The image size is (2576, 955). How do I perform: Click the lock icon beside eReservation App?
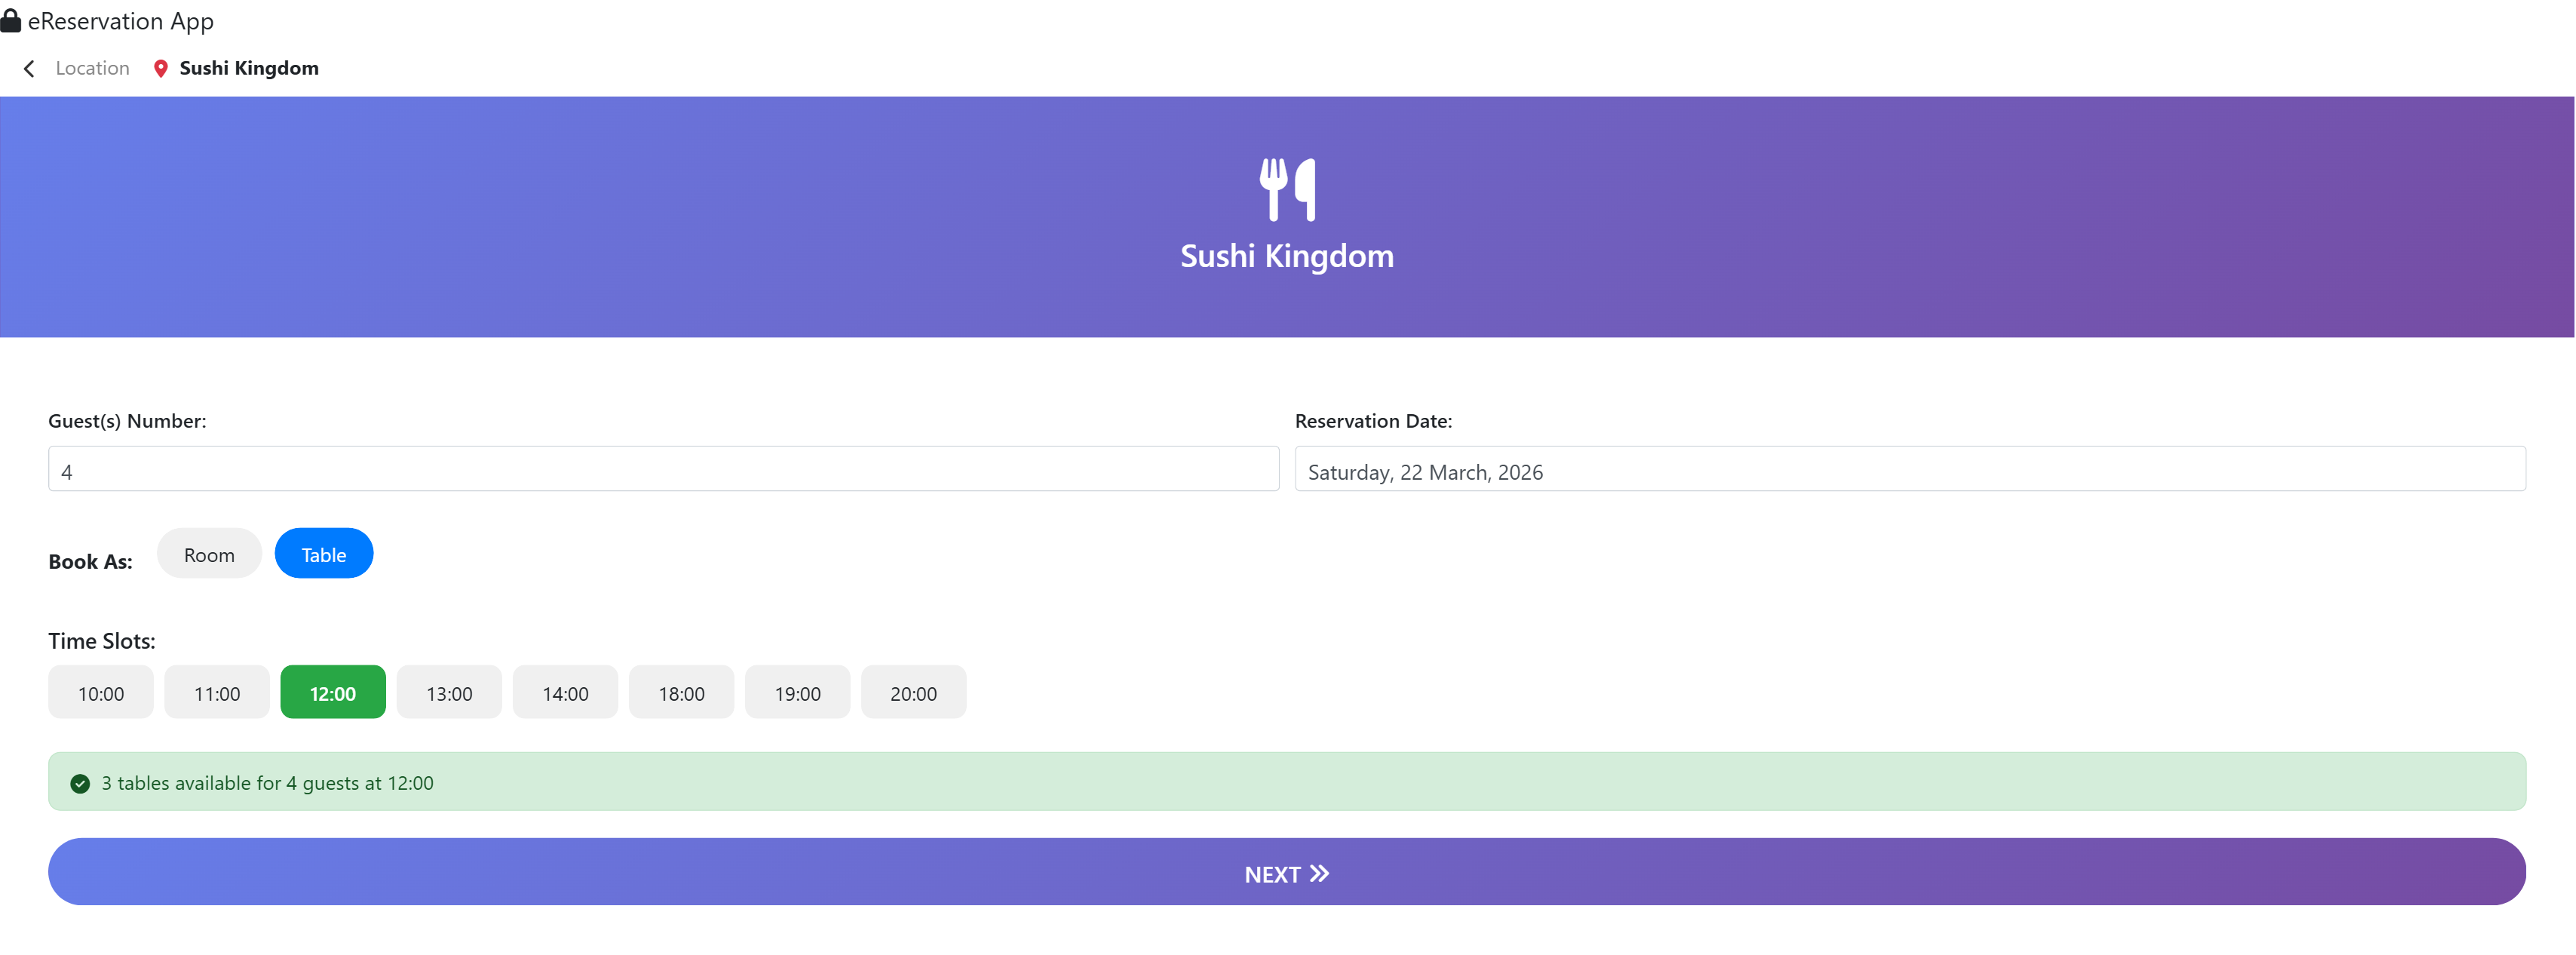pyautogui.click(x=11, y=20)
